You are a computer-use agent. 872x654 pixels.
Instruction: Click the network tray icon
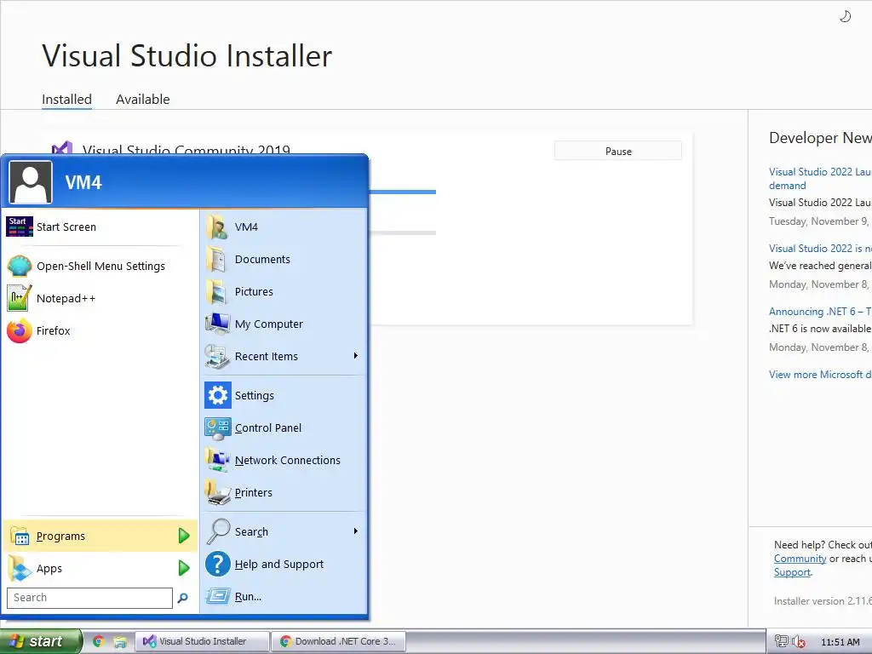coord(782,641)
